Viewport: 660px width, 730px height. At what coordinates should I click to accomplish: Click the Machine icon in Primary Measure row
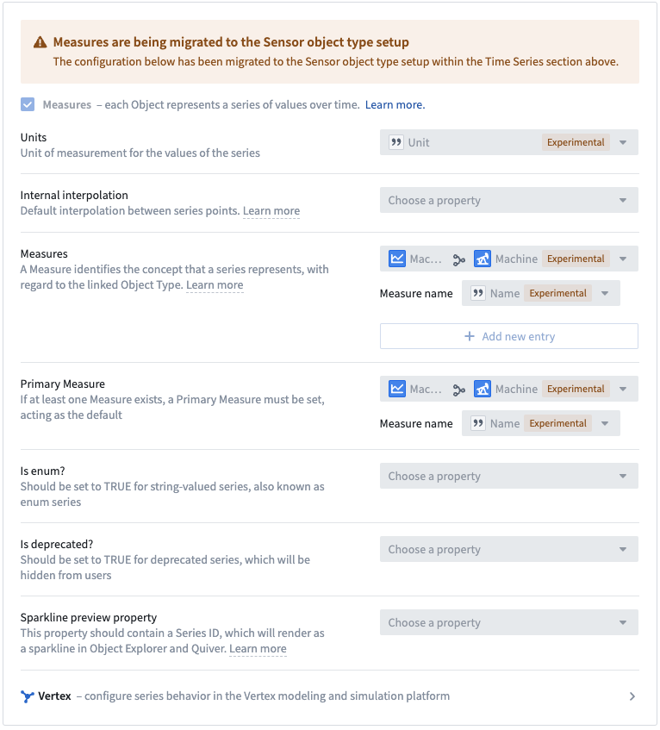point(483,389)
